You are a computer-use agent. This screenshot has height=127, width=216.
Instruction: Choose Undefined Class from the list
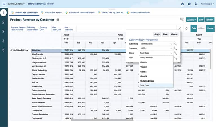pos(156,81)
